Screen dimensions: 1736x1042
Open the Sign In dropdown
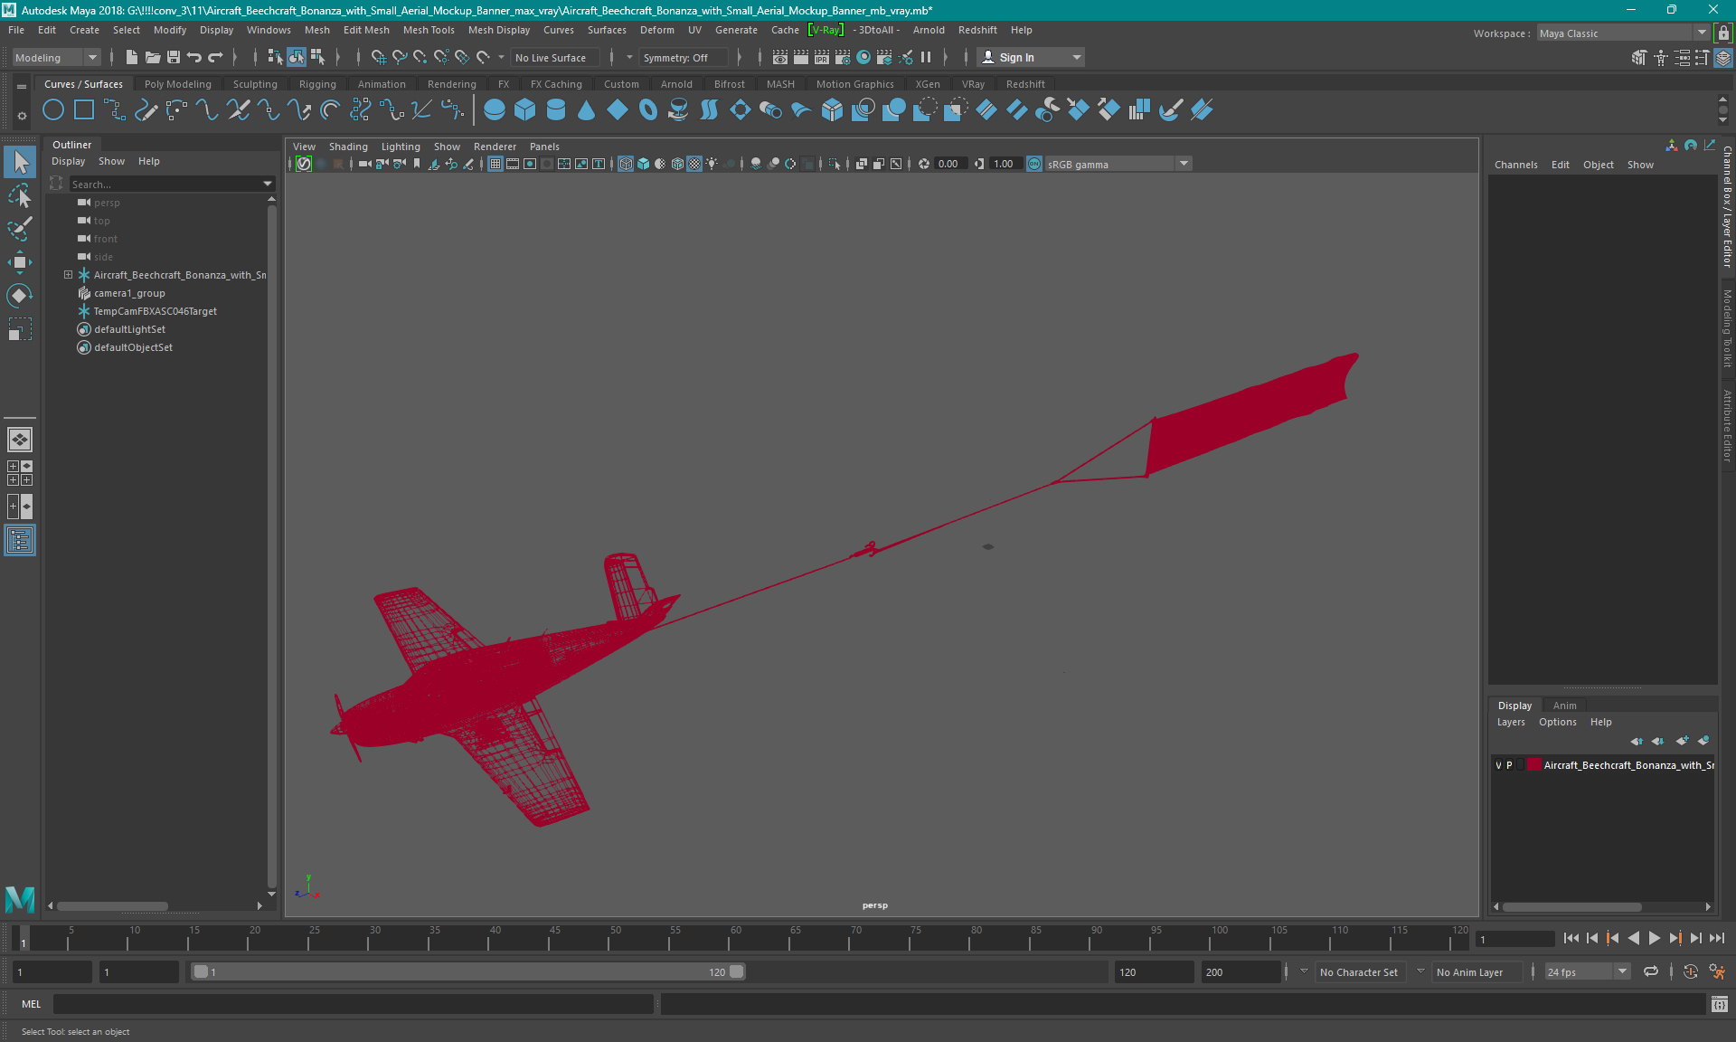(1032, 57)
